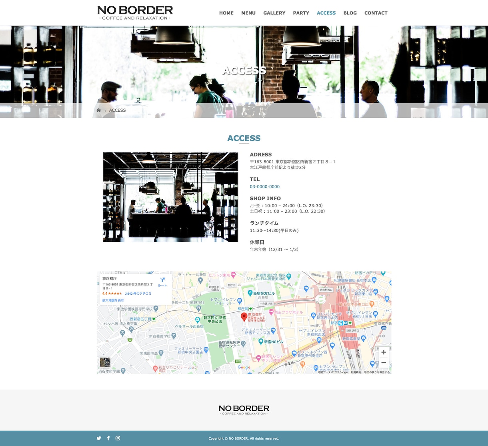Viewport: 488px width, 446px height.
Task: Click the 京王プラザホテル hotel marker
Action: coord(271,312)
